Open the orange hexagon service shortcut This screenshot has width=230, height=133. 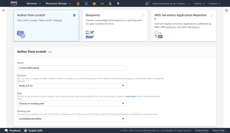tap(78, 3)
